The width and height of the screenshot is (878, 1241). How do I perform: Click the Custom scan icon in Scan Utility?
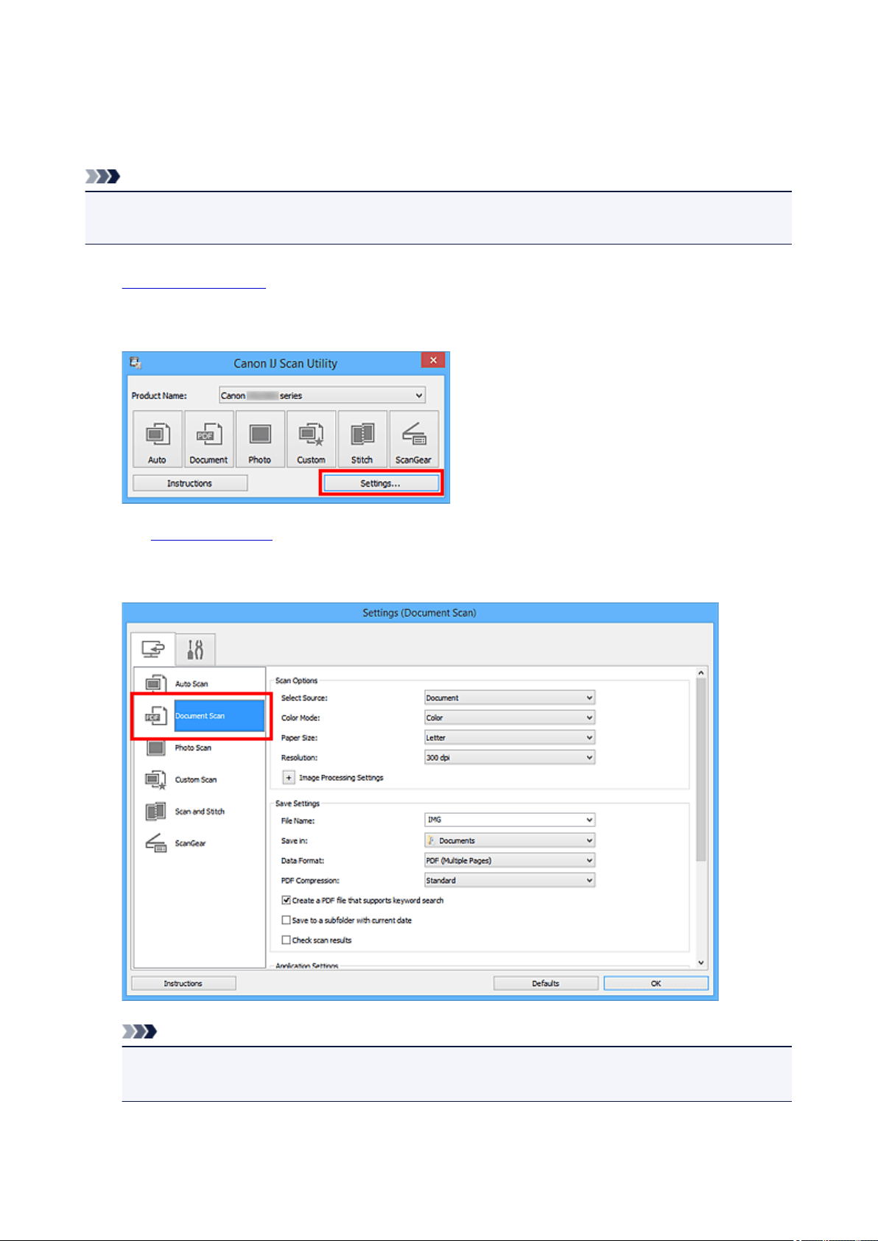[311, 439]
